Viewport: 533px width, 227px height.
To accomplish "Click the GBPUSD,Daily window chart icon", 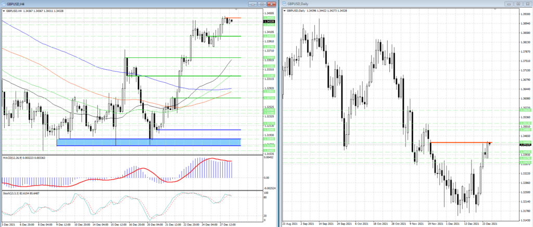I will tap(285, 4).
